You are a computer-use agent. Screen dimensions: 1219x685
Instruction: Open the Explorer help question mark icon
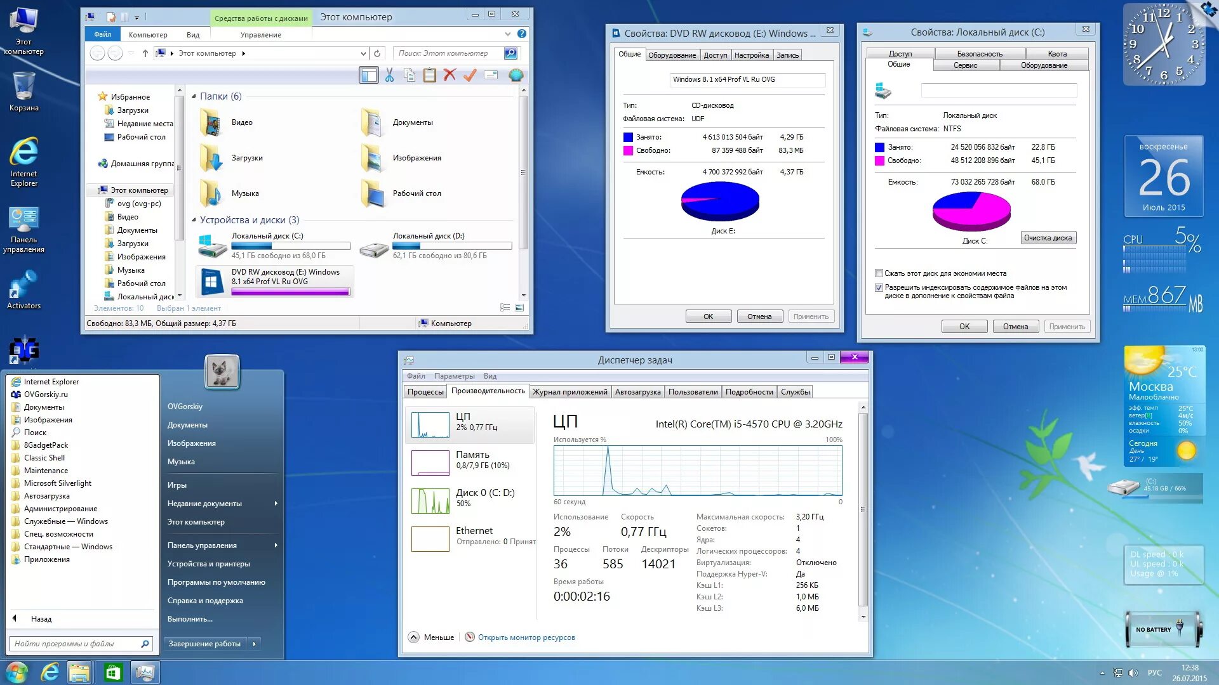pyautogui.click(x=522, y=34)
